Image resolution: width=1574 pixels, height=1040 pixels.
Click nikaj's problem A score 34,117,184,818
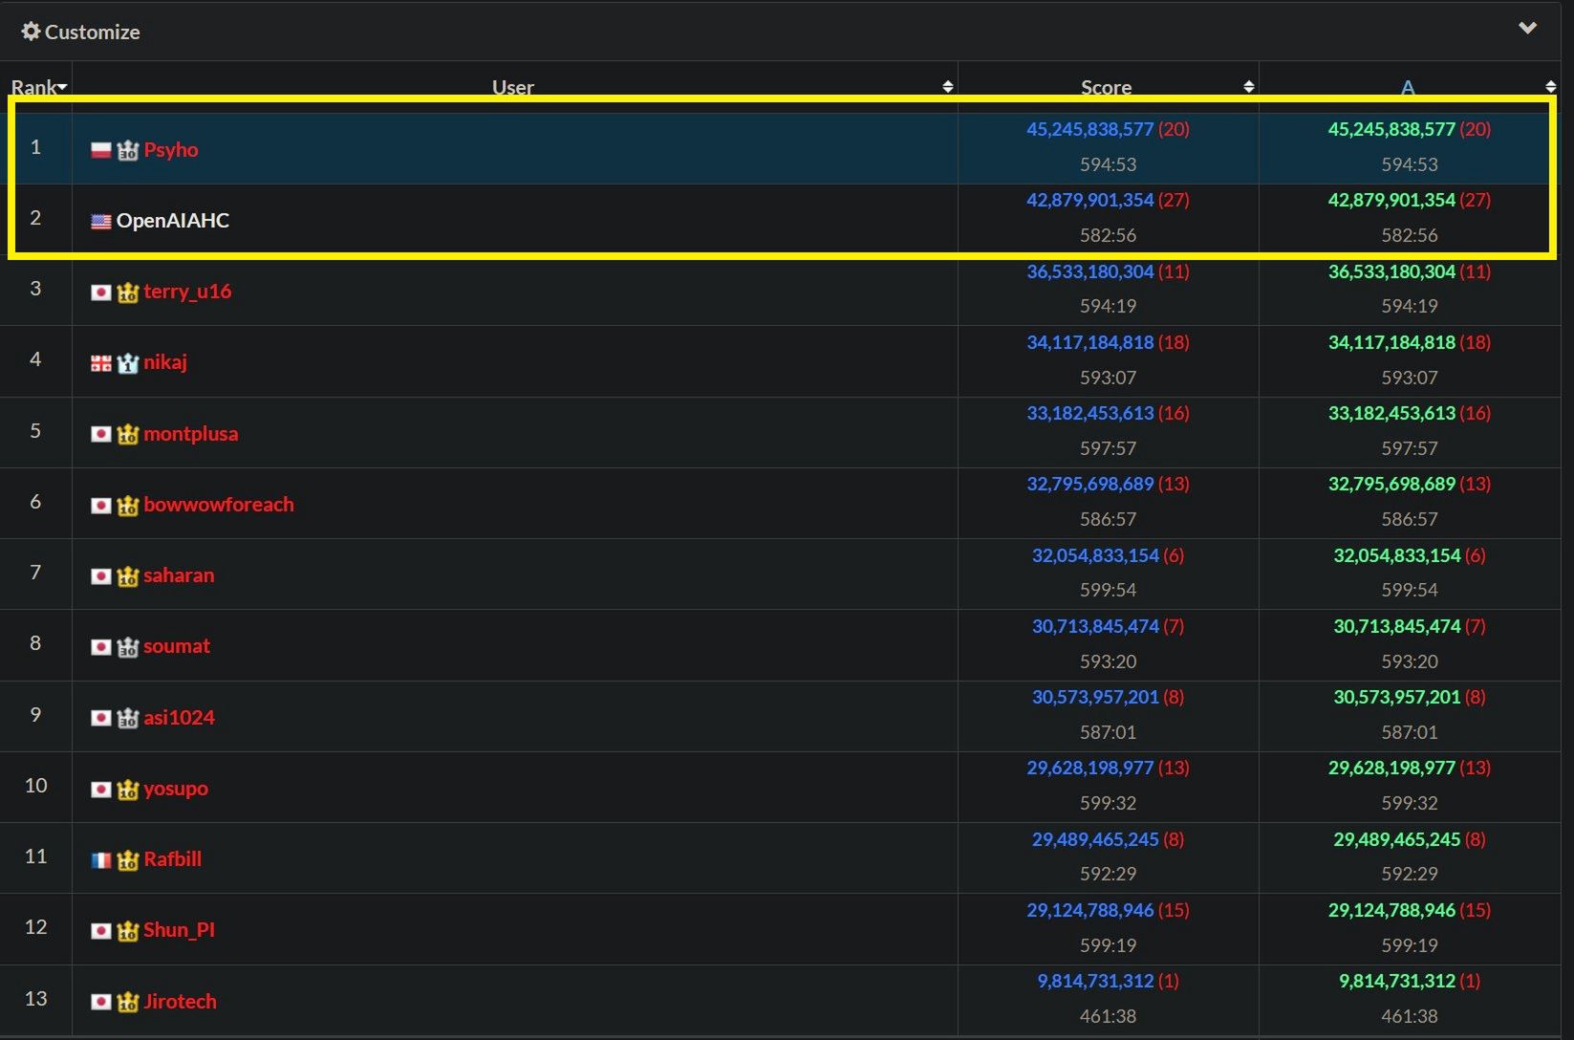pos(1391,342)
